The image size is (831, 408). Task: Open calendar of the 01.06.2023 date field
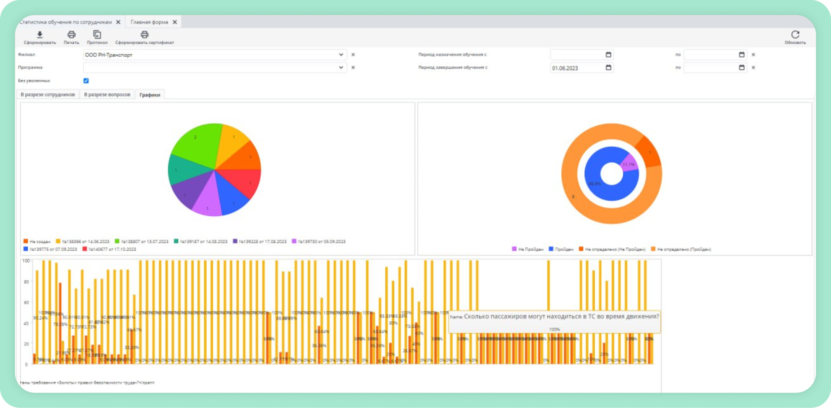(608, 68)
